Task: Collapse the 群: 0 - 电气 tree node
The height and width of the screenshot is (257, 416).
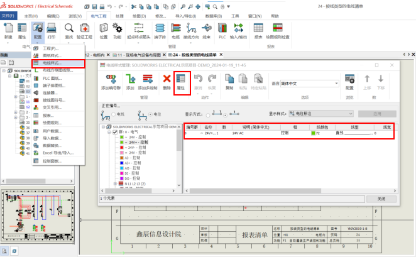Action: coord(109,132)
